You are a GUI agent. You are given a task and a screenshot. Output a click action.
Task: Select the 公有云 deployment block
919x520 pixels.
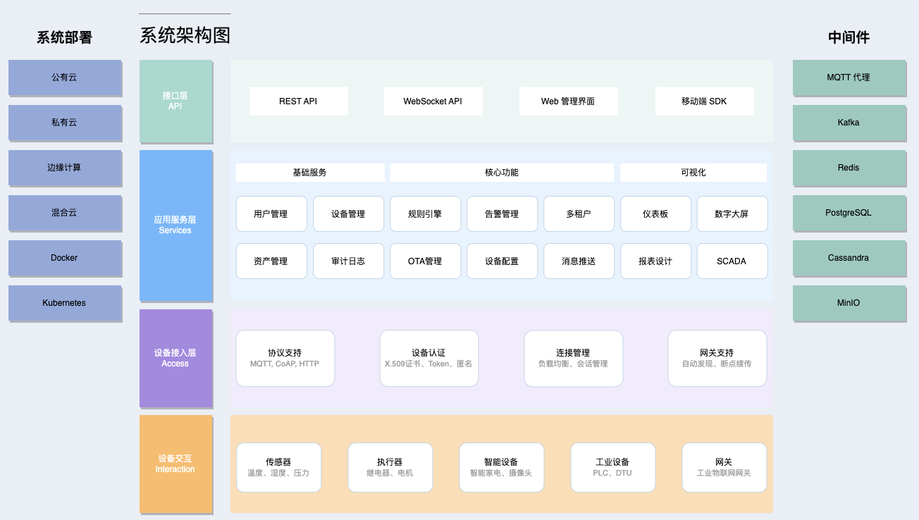click(64, 78)
